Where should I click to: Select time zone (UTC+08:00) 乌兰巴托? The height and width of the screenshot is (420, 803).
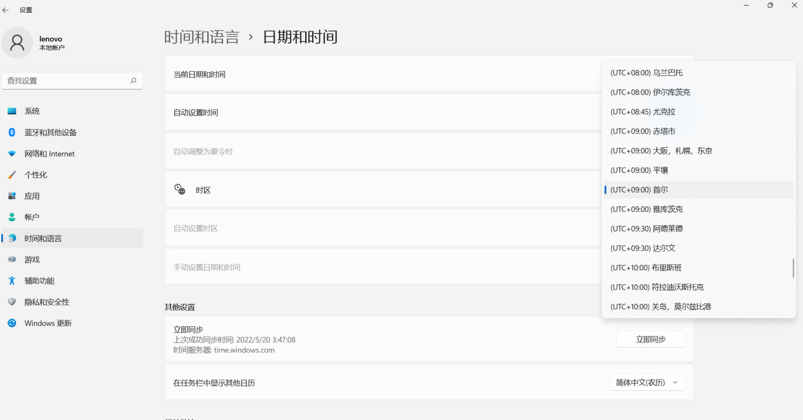click(x=699, y=73)
